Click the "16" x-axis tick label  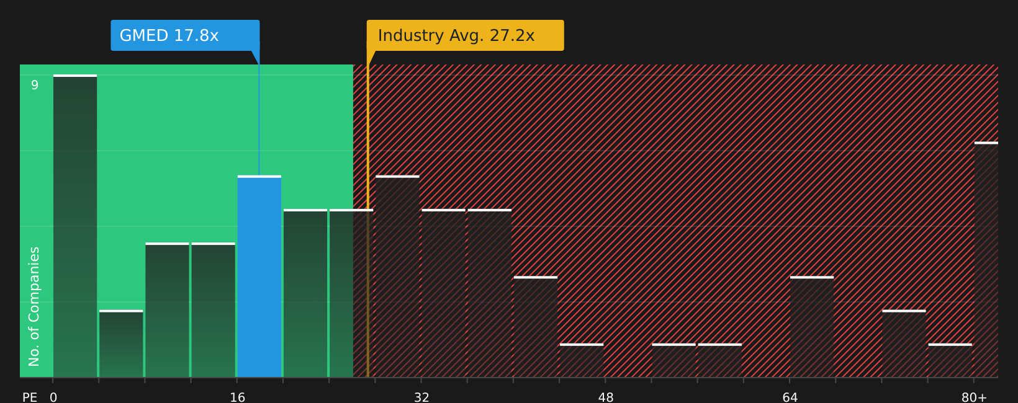click(238, 397)
